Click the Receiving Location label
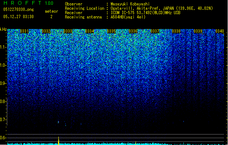Image resolution: width=228 pixels, height=145 pixels. [84, 8]
